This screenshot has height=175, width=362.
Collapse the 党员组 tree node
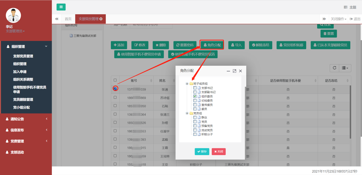coord(187,113)
